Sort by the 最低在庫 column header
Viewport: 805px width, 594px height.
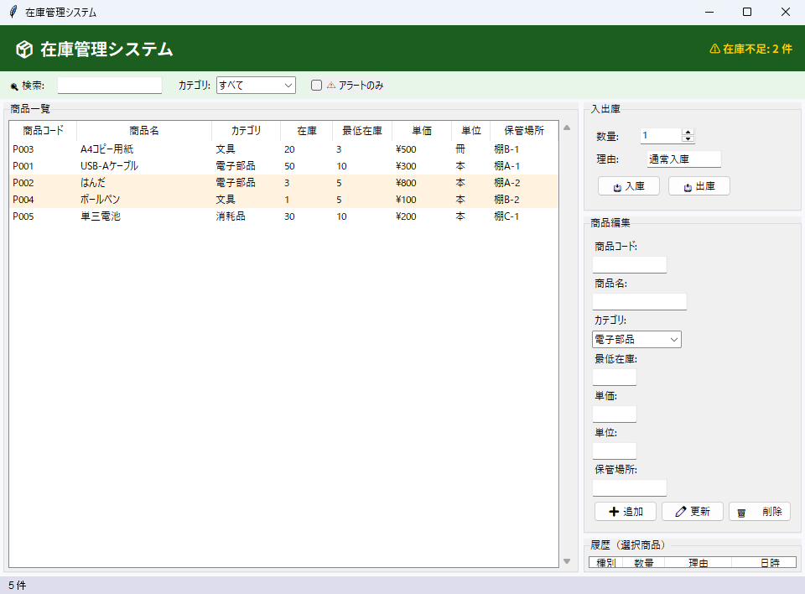tap(362, 131)
